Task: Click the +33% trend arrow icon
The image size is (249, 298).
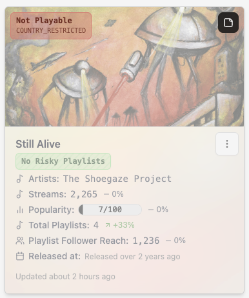Action: (108, 225)
